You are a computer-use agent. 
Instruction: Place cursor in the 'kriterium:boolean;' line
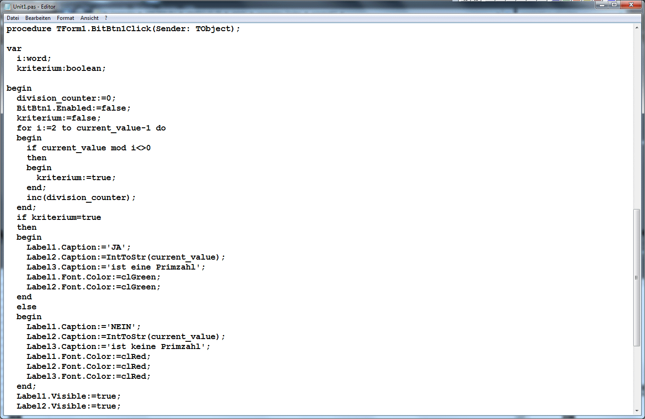61,69
